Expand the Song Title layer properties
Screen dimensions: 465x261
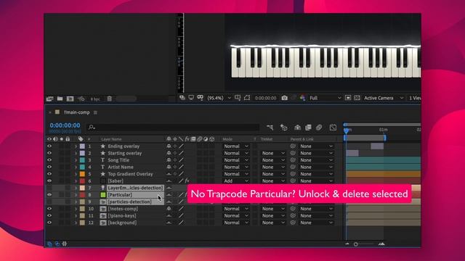click(76, 160)
